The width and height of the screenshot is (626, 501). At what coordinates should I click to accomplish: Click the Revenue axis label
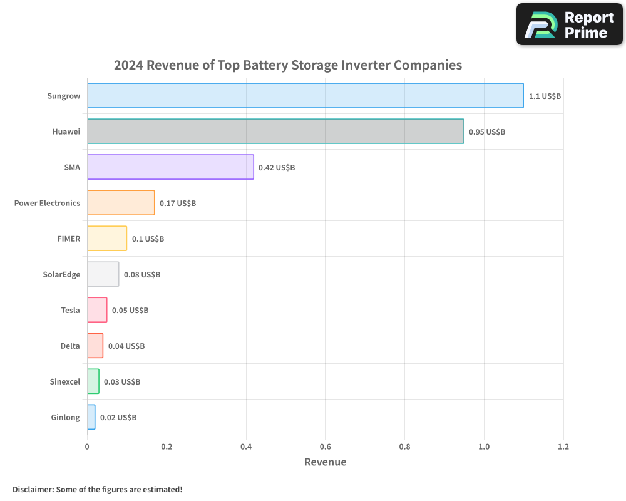point(326,462)
